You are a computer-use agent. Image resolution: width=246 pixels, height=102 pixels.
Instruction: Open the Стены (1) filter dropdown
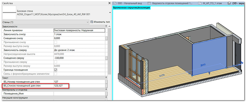[45, 22]
